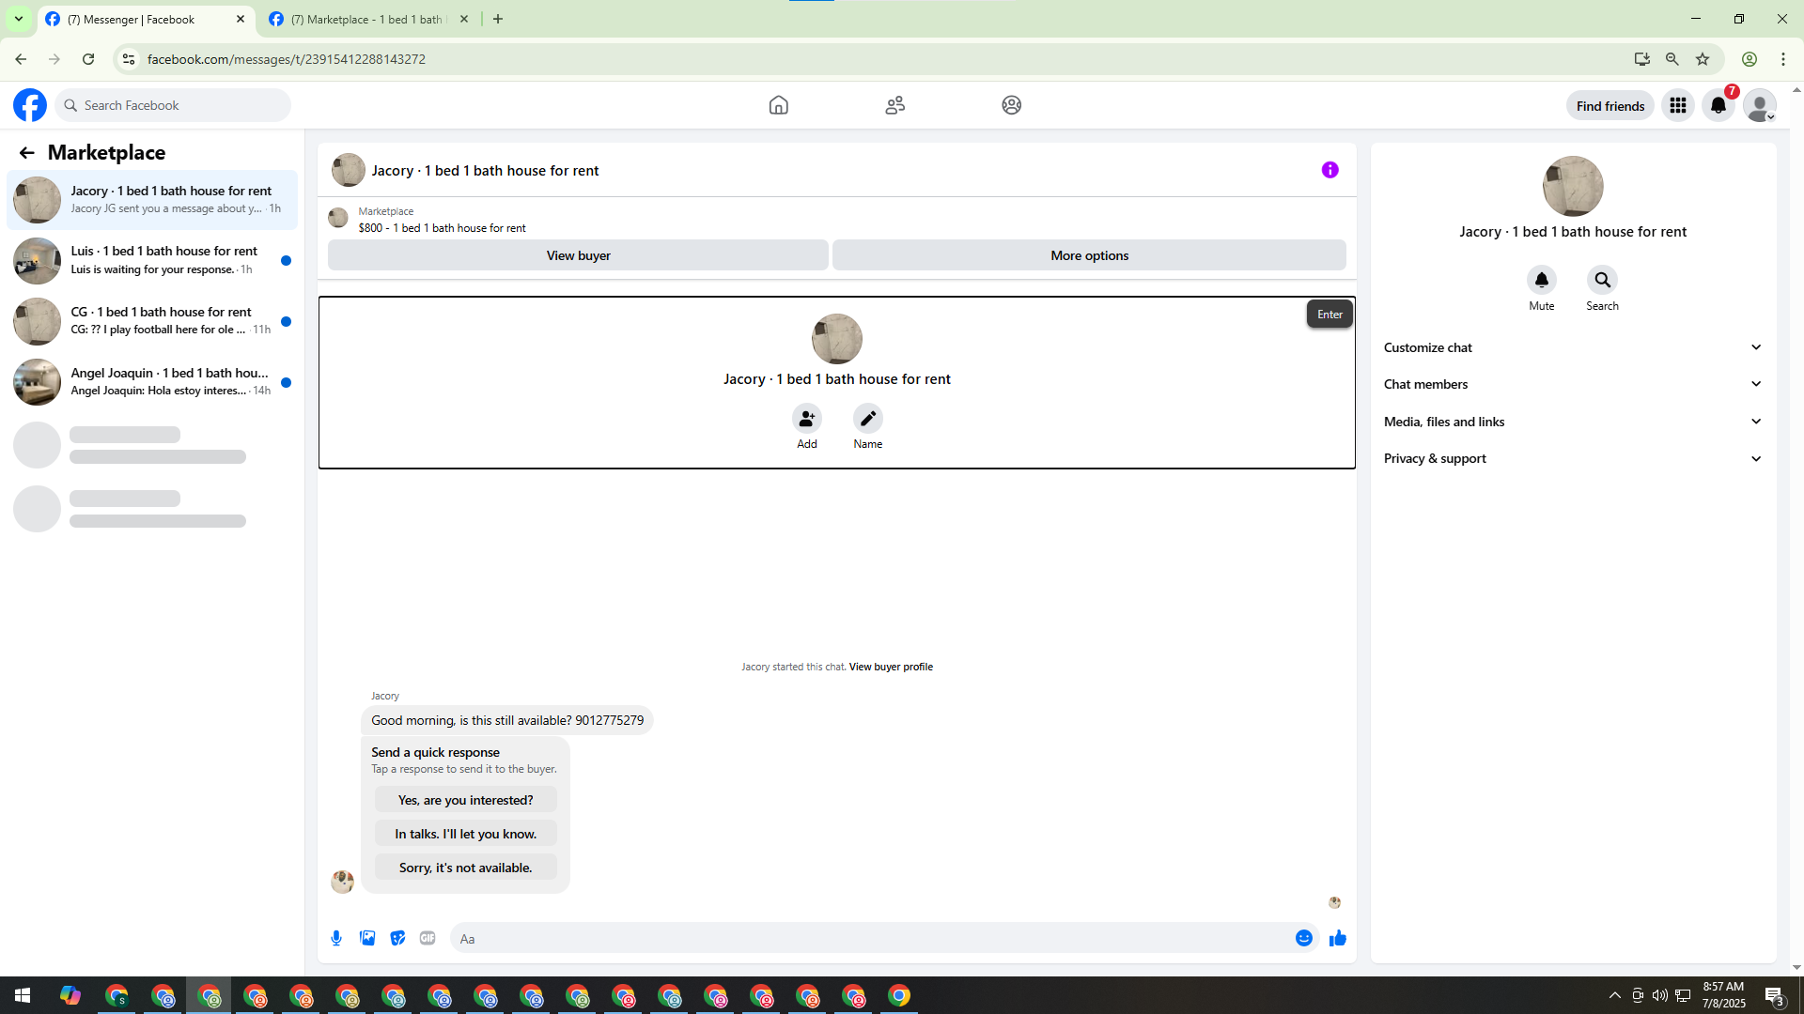This screenshot has height=1014, width=1804.
Task: Click the View buyer button
Action: 578,255
